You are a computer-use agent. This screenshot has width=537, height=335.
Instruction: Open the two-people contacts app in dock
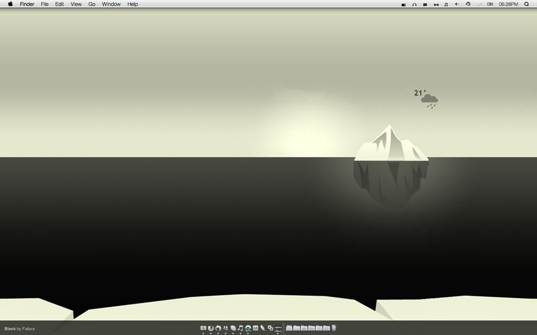click(x=225, y=328)
